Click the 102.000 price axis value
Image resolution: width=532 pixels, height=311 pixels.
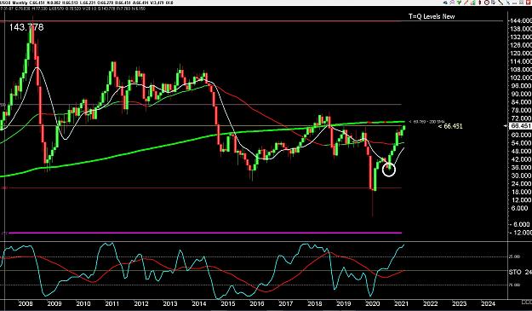pos(521,78)
